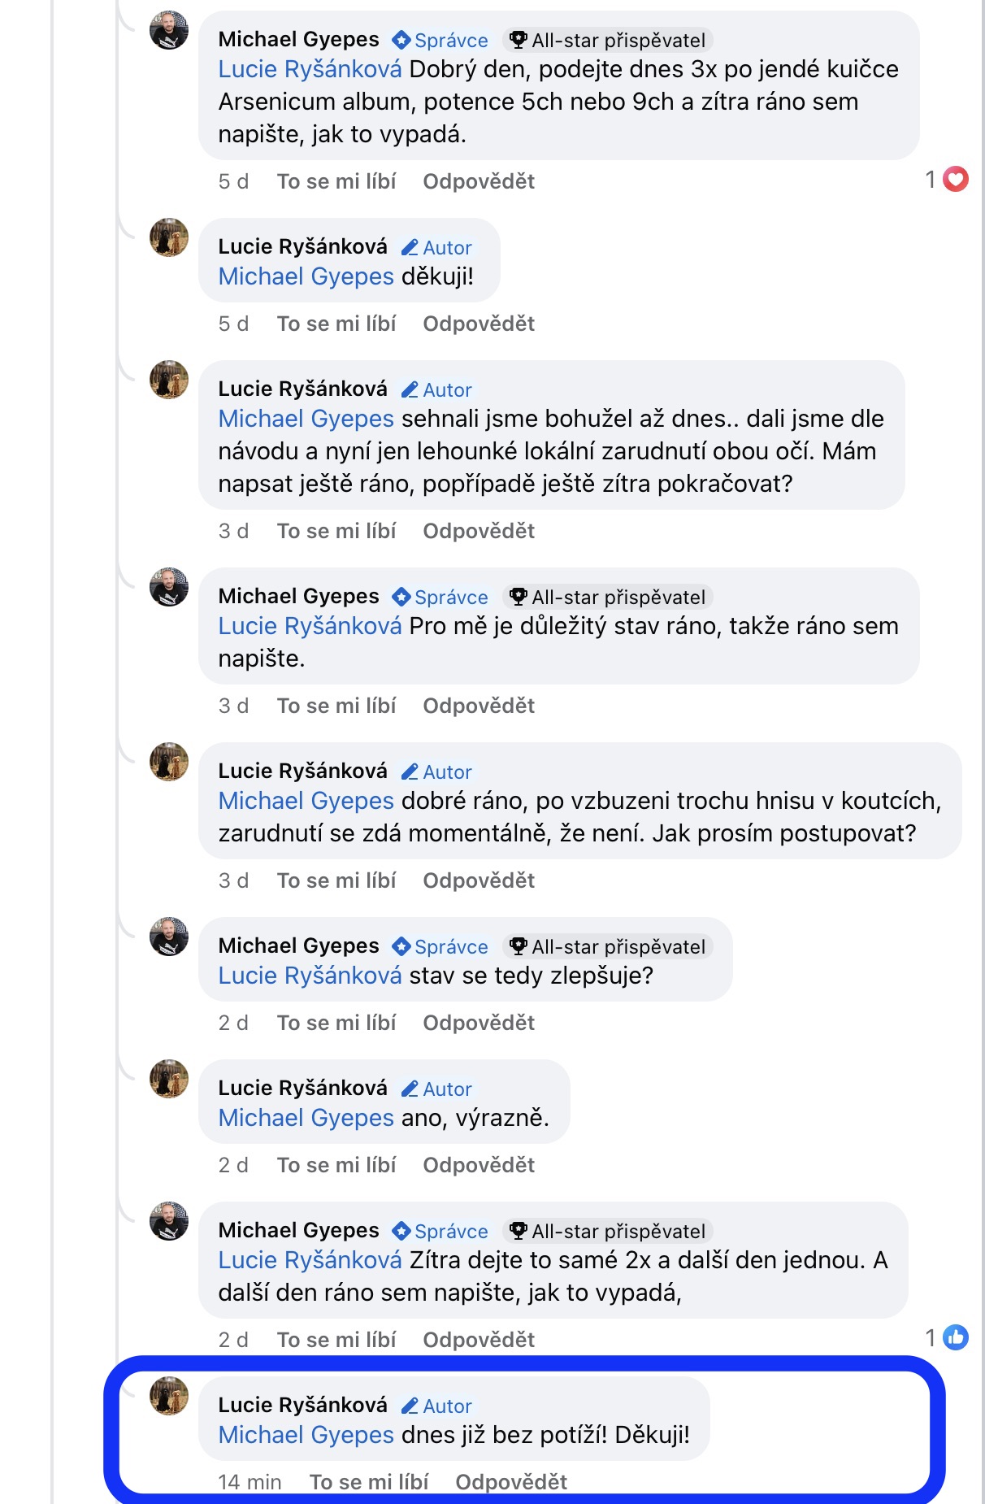The image size is (985, 1504).
Task: Click the Michael Gyepes author name on the 'Pro mě je důležitý' comment
Action: pos(298,596)
